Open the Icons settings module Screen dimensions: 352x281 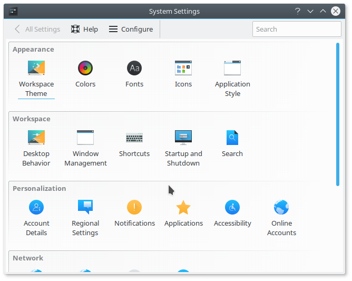pyautogui.click(x=183, y=74)
